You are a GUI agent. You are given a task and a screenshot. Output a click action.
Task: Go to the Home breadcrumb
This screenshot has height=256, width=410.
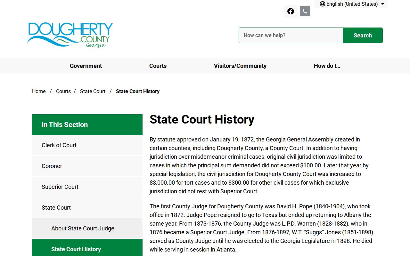(x=39, y=91)
